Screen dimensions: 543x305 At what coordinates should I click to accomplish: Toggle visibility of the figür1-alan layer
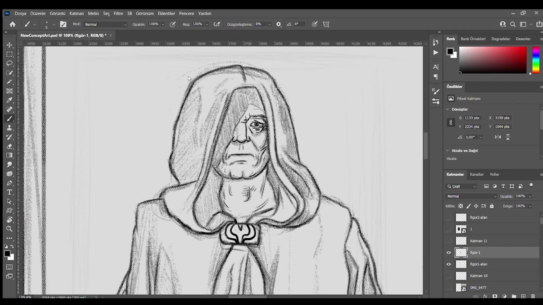point(449,264)
